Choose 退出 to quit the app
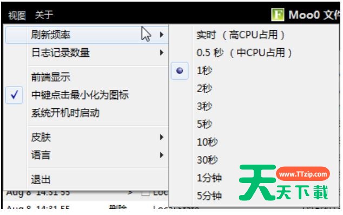This screenshot has width=343, height=215. point(87,180)
